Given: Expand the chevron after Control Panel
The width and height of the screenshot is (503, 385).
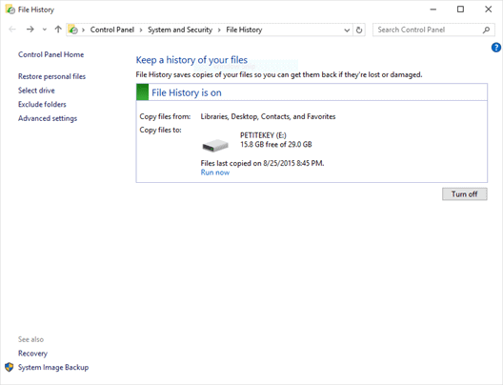Looking at the screenshot, I should tap(141, 30).
